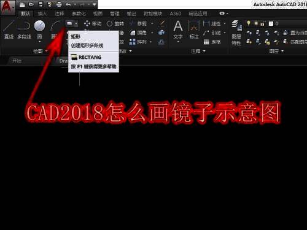Image resolution: width=307 pixels, height=230 pixels.
Task: Toggle layer 0 on/off light bulb
Action: 249,23
